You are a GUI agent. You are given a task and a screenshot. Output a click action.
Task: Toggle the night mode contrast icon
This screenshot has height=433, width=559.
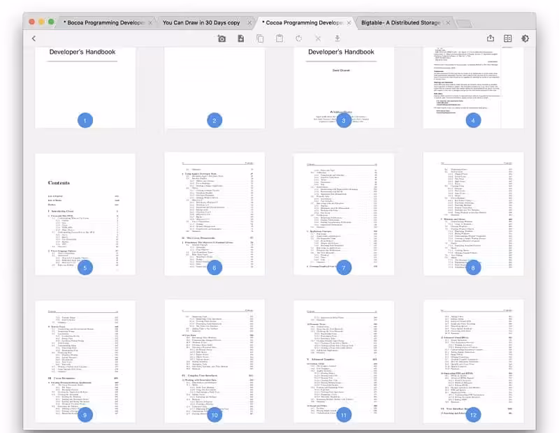[525, 38]
